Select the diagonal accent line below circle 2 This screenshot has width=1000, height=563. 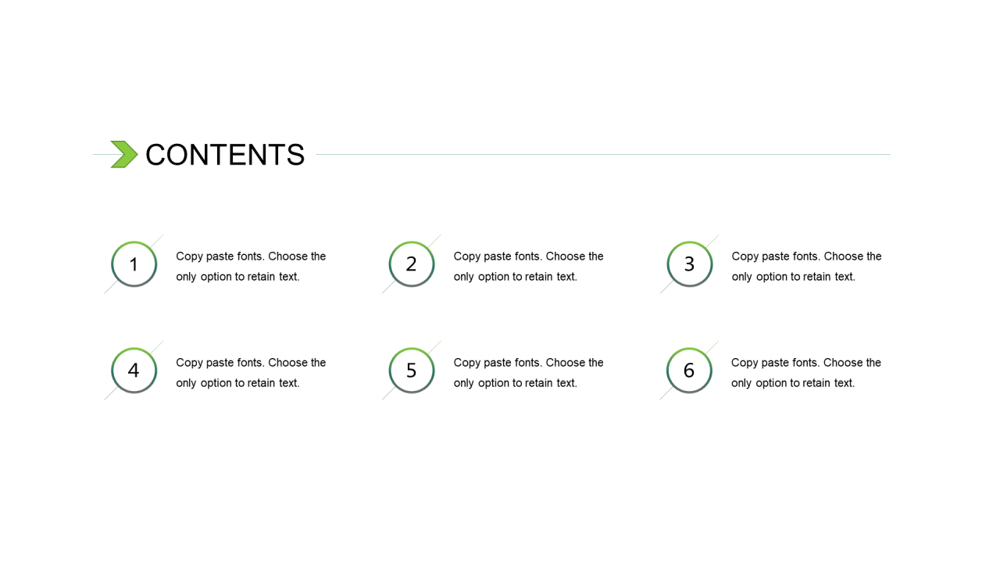click(x=387, y=289)
